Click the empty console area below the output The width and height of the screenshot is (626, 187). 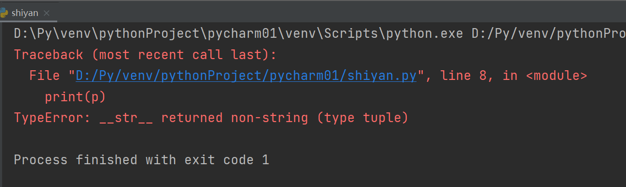pyautogui.click(x=313, y=177)
